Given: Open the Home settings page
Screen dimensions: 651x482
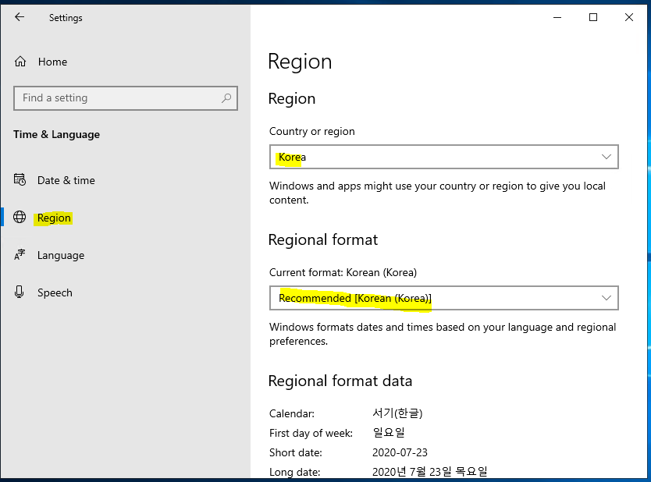Looking at the screenshot, I should tap(53, 62).
